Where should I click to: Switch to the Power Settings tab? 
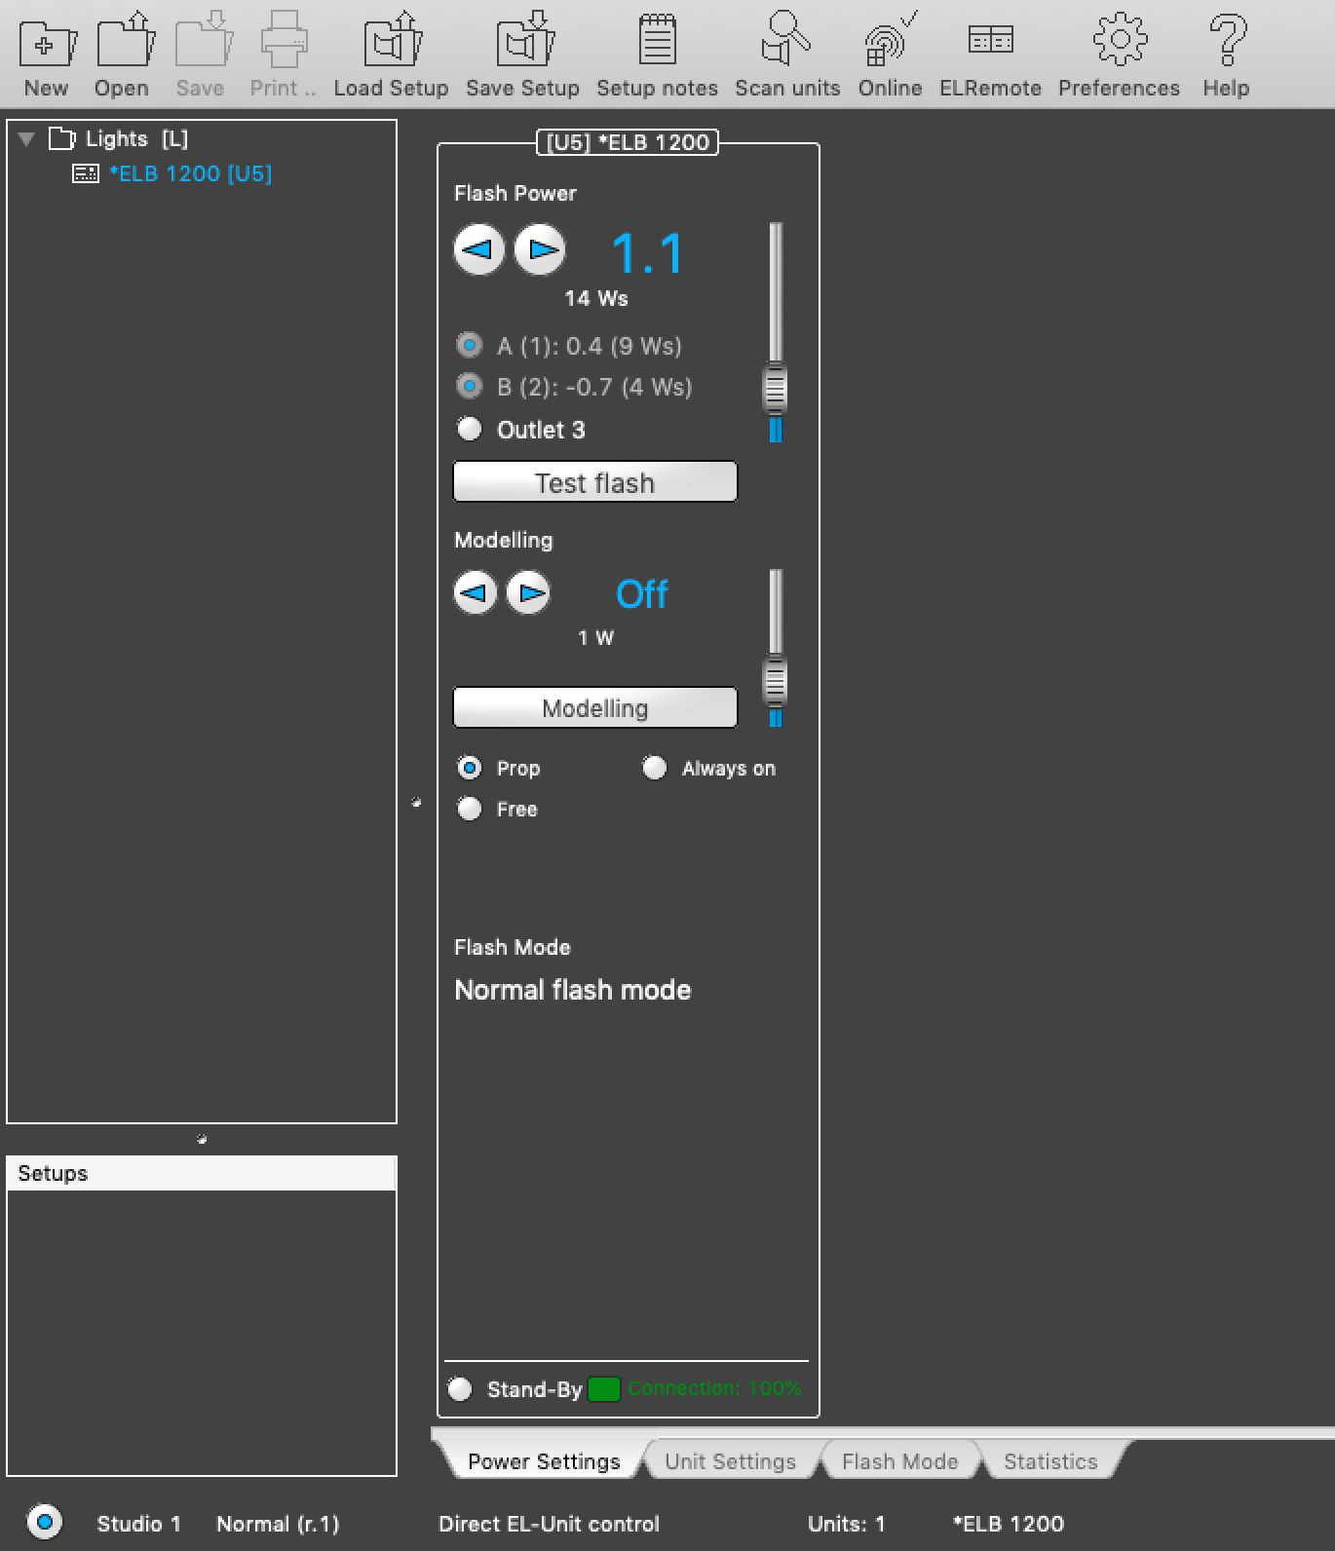pos(544,1461)
